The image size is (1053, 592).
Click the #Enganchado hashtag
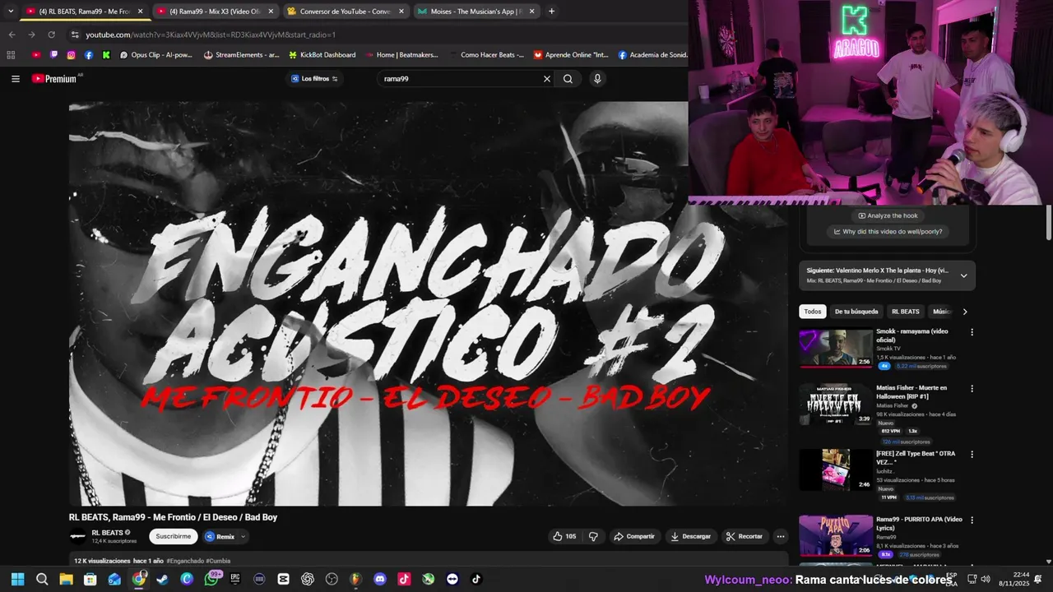(x=185, y=561)
